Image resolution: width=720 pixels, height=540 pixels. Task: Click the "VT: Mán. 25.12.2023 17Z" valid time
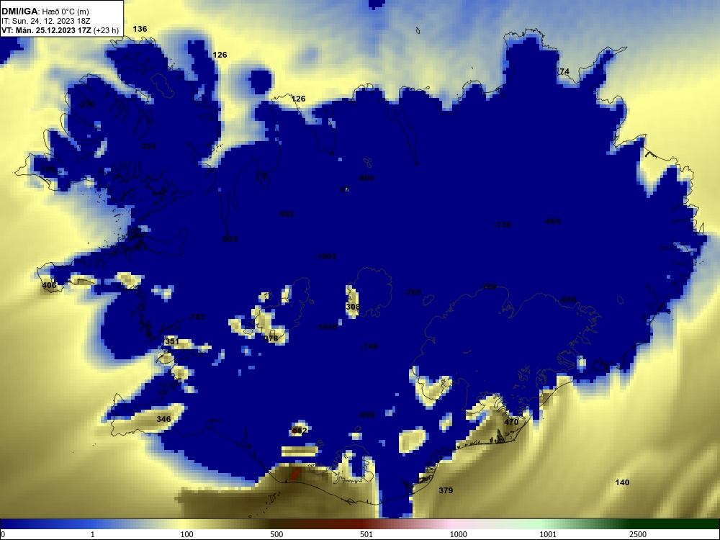pos(46,31)
